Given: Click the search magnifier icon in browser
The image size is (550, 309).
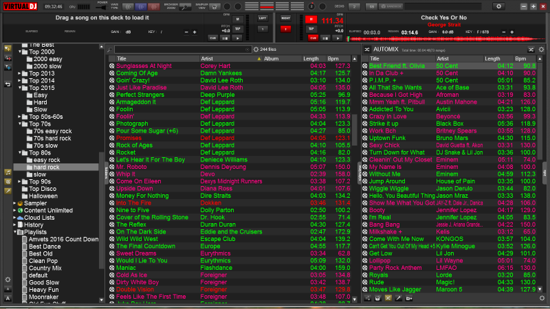Looking at the screenshot, I should coord(111,49).
